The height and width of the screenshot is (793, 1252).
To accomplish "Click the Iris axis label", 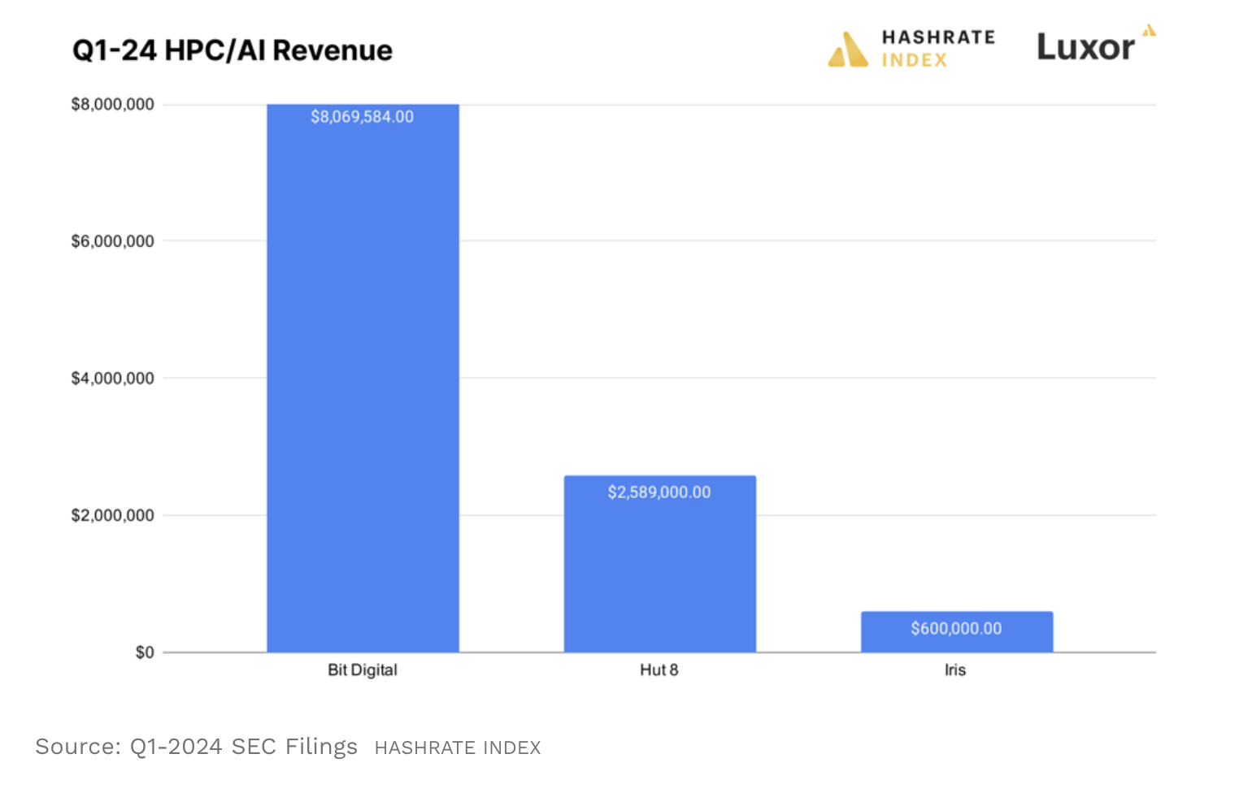I will 955,670.
